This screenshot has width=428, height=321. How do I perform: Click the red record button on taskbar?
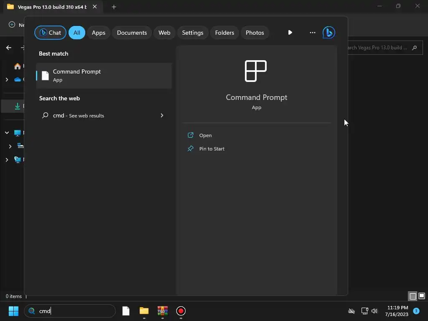(181, 311)
